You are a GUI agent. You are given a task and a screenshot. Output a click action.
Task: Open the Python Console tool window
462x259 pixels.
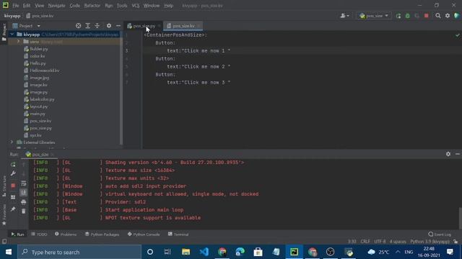[x=144, y=235]
